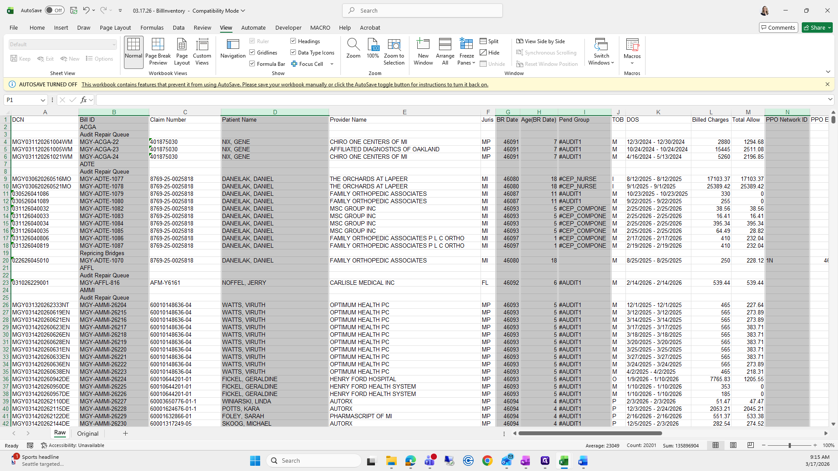Toggle the Formula Bar checkbox

click(x=252, y=64)
